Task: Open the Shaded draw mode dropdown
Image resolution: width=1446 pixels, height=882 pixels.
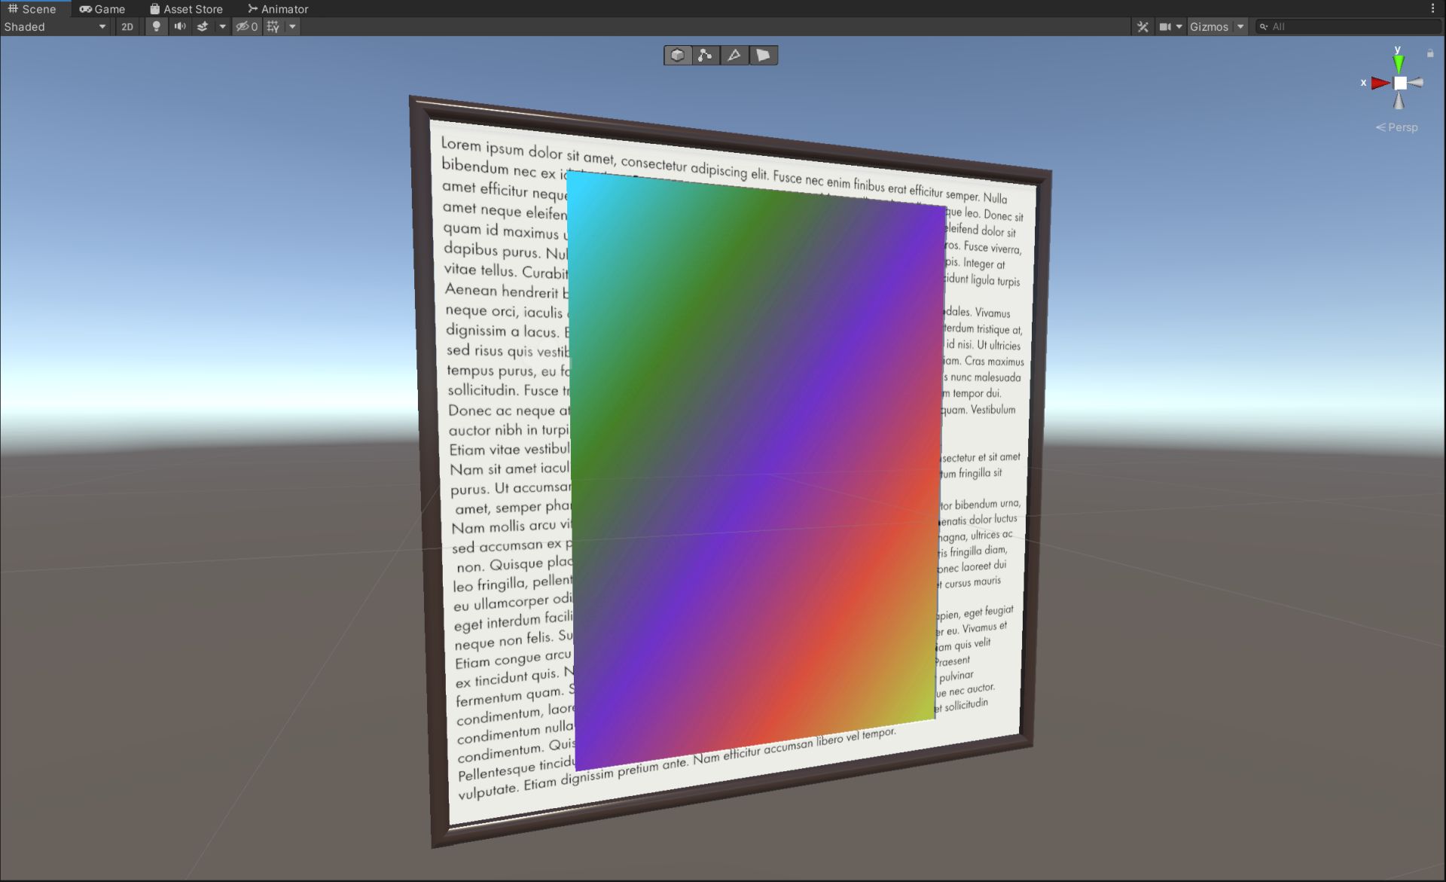Action: click(x=55, y=26)
